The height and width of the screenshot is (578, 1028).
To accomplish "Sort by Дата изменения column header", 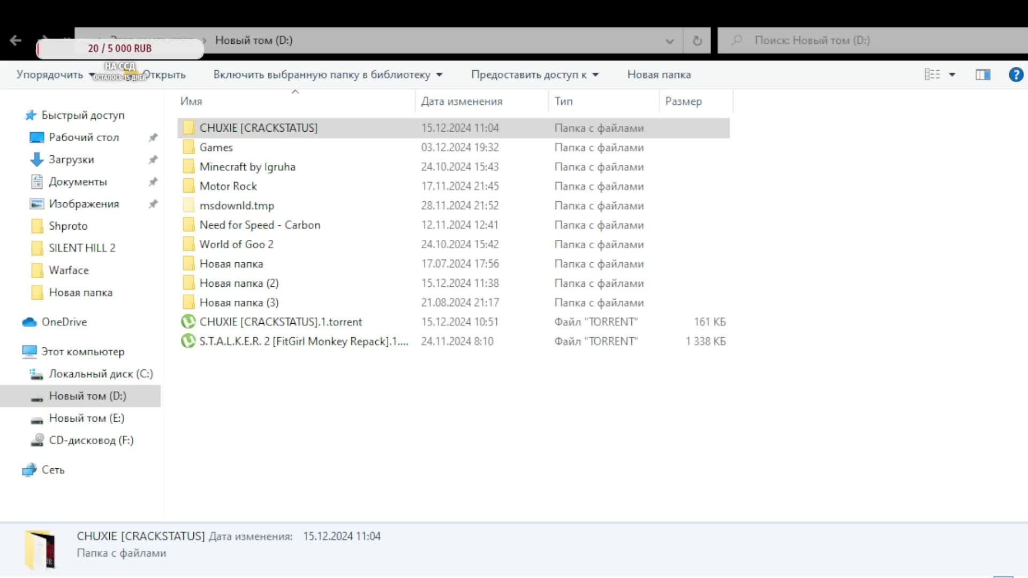I will [461, 101].
